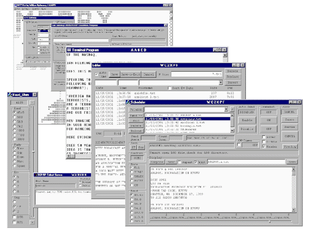Click Cancel button in Editor

pos(149,75)
